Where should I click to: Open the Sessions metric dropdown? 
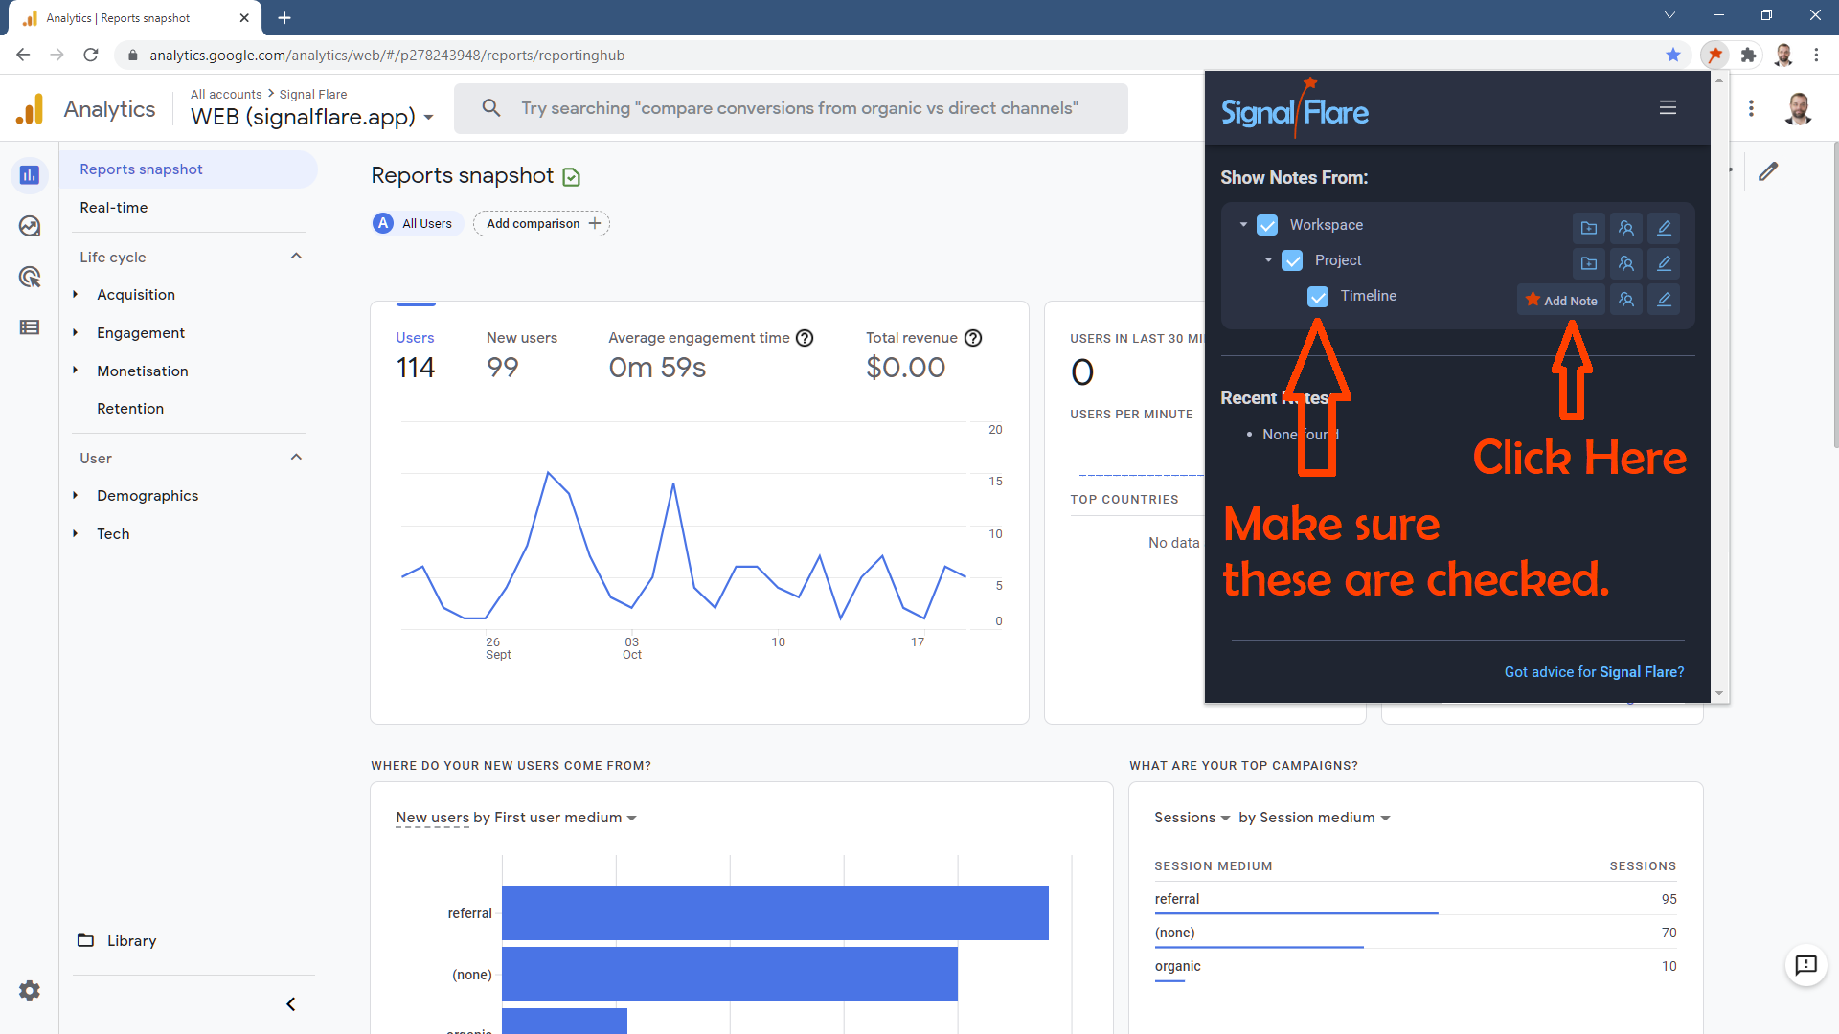coord(1192,818)
